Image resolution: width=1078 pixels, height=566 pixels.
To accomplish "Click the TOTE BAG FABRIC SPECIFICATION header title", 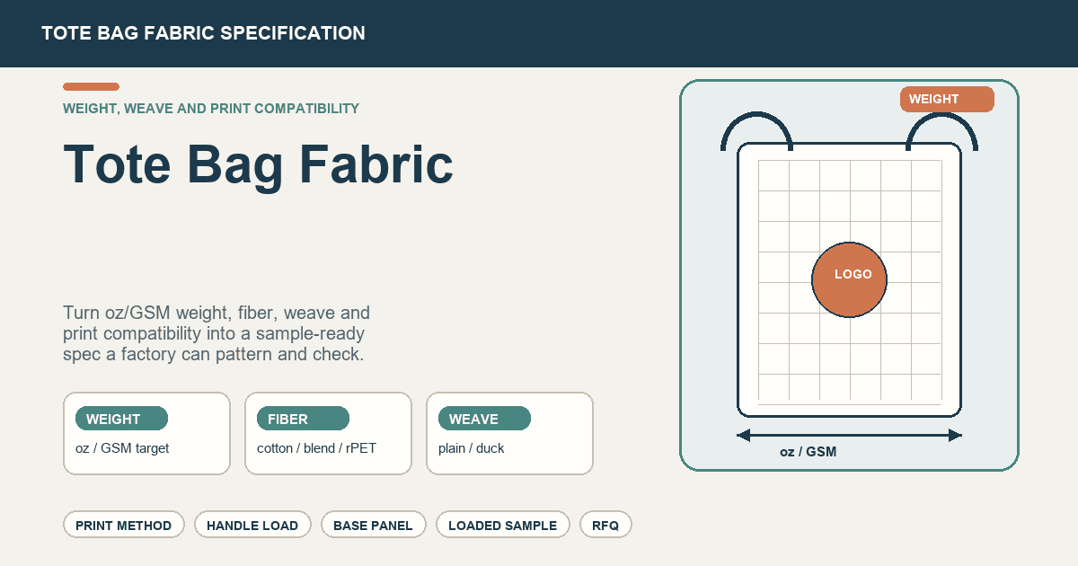I will 203,33.
